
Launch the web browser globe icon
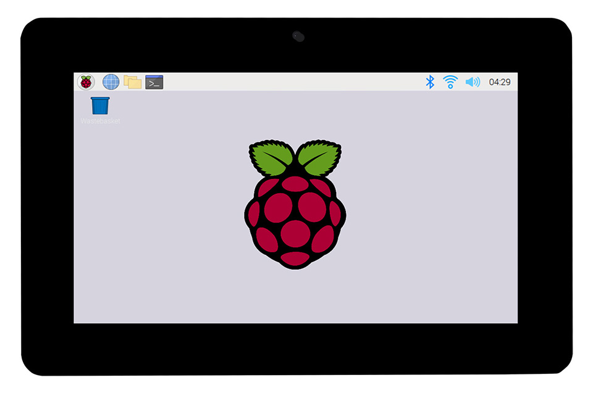[x=111, y=82]
